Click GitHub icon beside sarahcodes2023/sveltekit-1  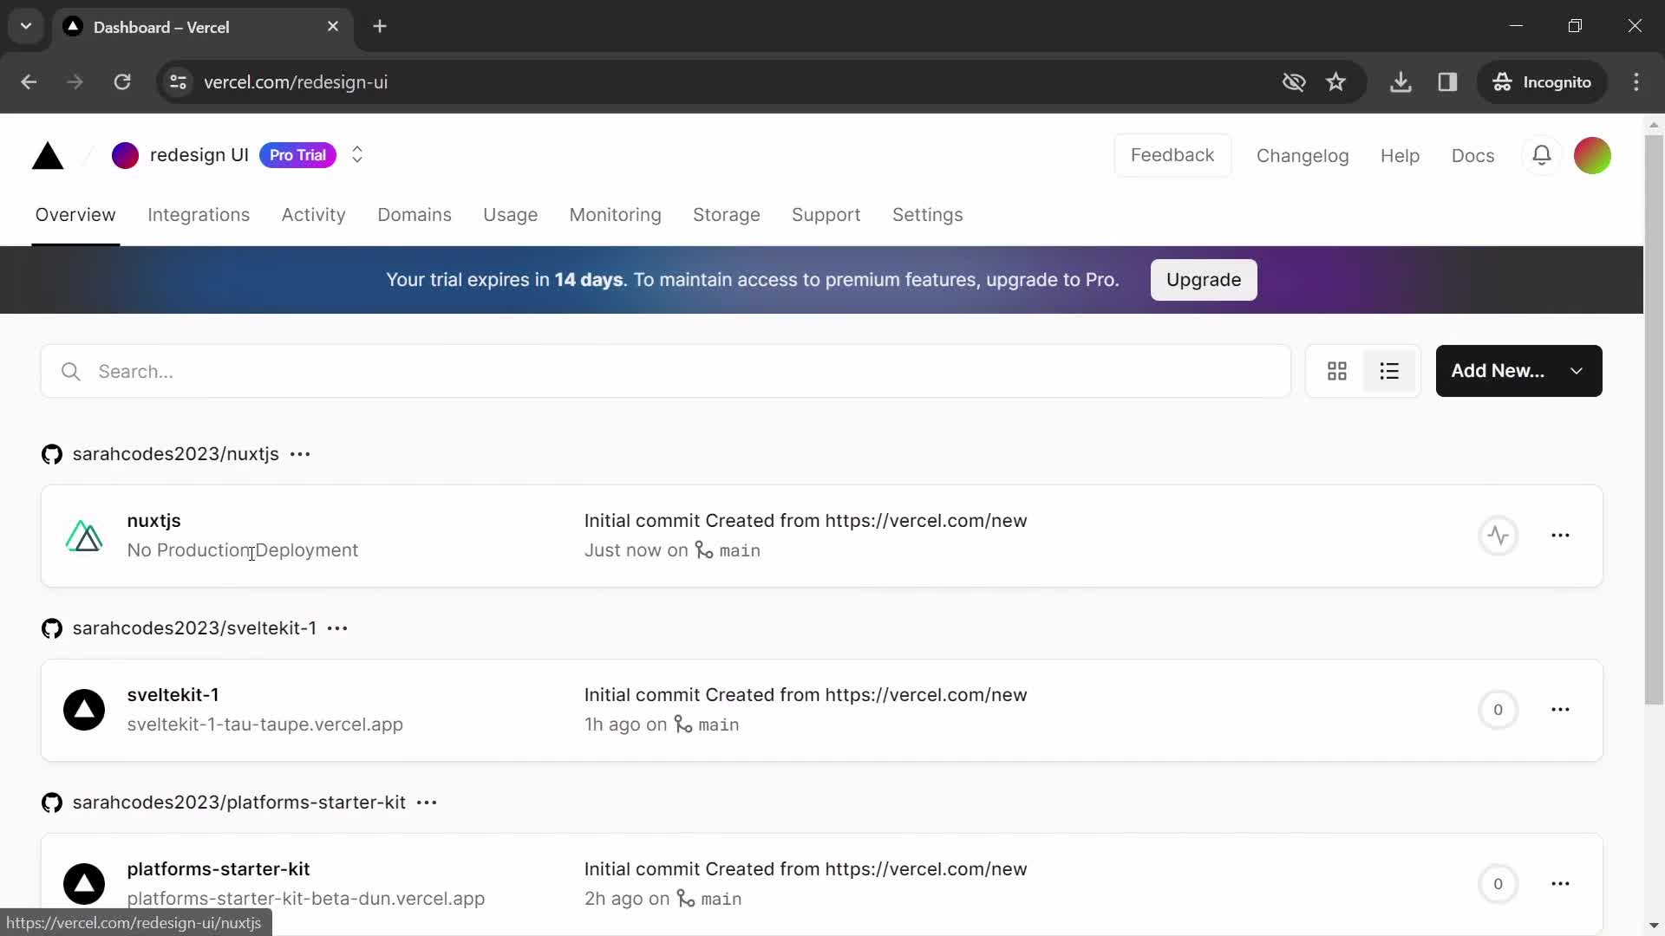point(52,629)
